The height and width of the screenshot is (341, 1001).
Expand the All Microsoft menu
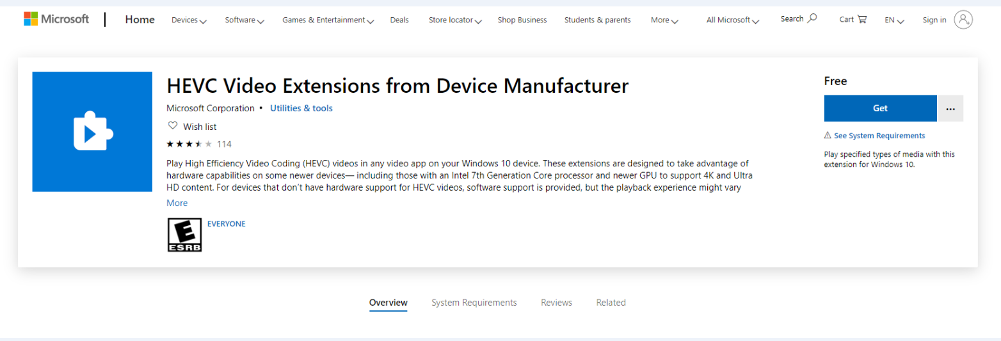(733, 20)
